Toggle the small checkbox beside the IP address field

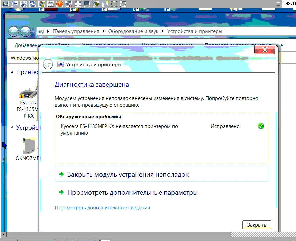coord(278,4)
